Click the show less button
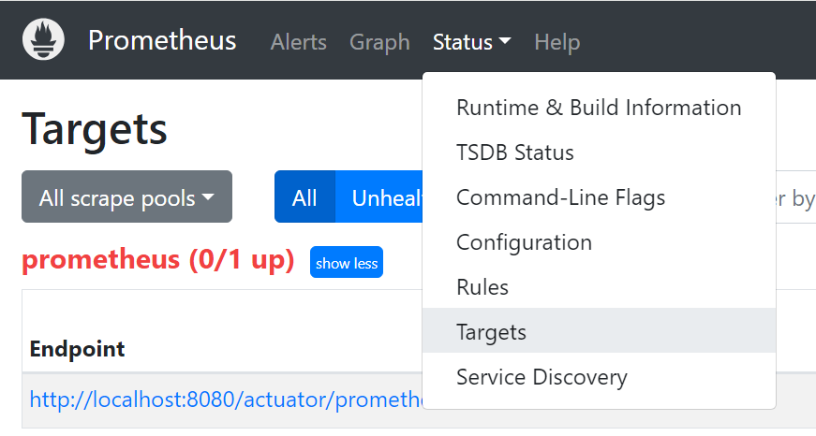Image resolution: width=816 pixels, height=436 pixels. click(x=347, y=262)
